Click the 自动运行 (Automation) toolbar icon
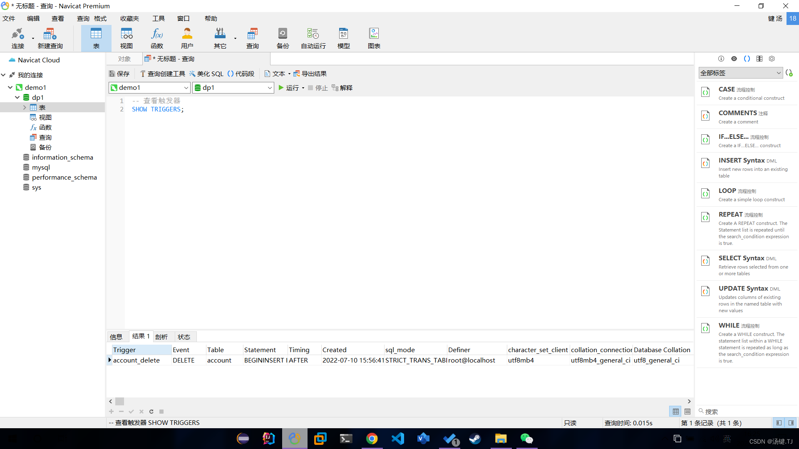Screen dimensions: 799x449 [313, 38]
